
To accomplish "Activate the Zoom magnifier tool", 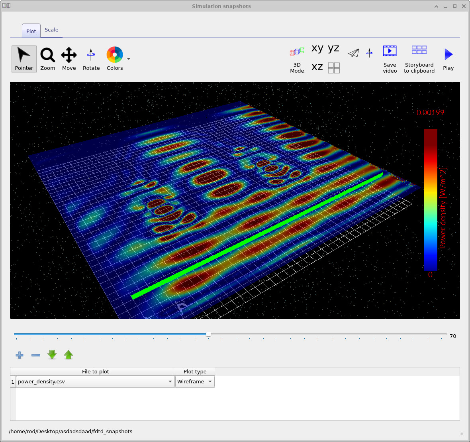I will pyautogui.click(x=48, y=59).
